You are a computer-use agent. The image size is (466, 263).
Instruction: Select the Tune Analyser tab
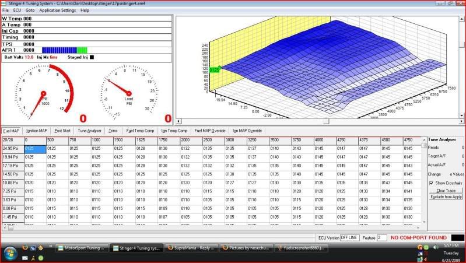tap(89, 131)
